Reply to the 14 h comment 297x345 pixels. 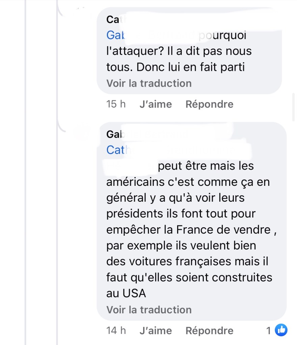tap(209, 331)
